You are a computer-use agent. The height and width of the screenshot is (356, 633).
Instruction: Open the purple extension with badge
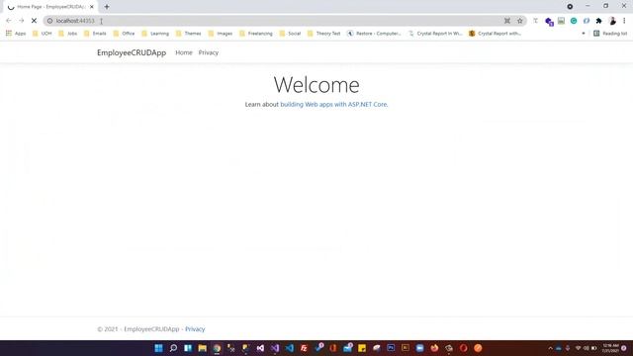click(549, 21)
